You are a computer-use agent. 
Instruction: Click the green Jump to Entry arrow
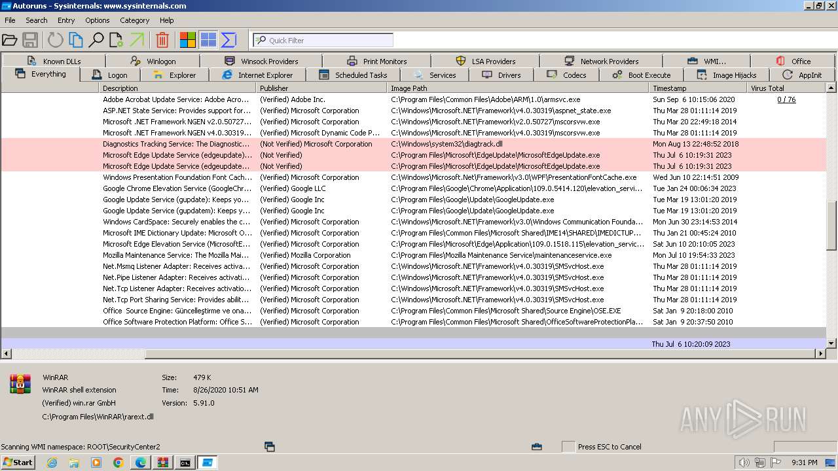(137, 41)
